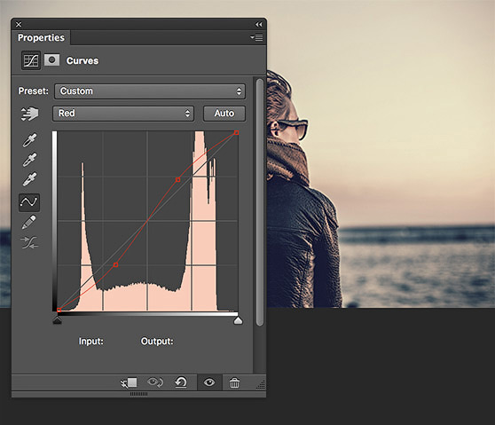Click the smooth curve values icon
Viewport: 495px width, 425px height.
tap(29, 242)
